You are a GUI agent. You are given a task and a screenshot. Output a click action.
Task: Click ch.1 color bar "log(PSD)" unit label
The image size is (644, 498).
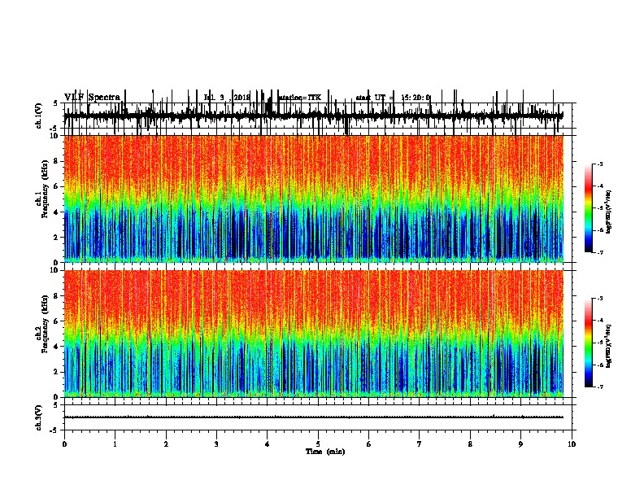pos(608,212)
